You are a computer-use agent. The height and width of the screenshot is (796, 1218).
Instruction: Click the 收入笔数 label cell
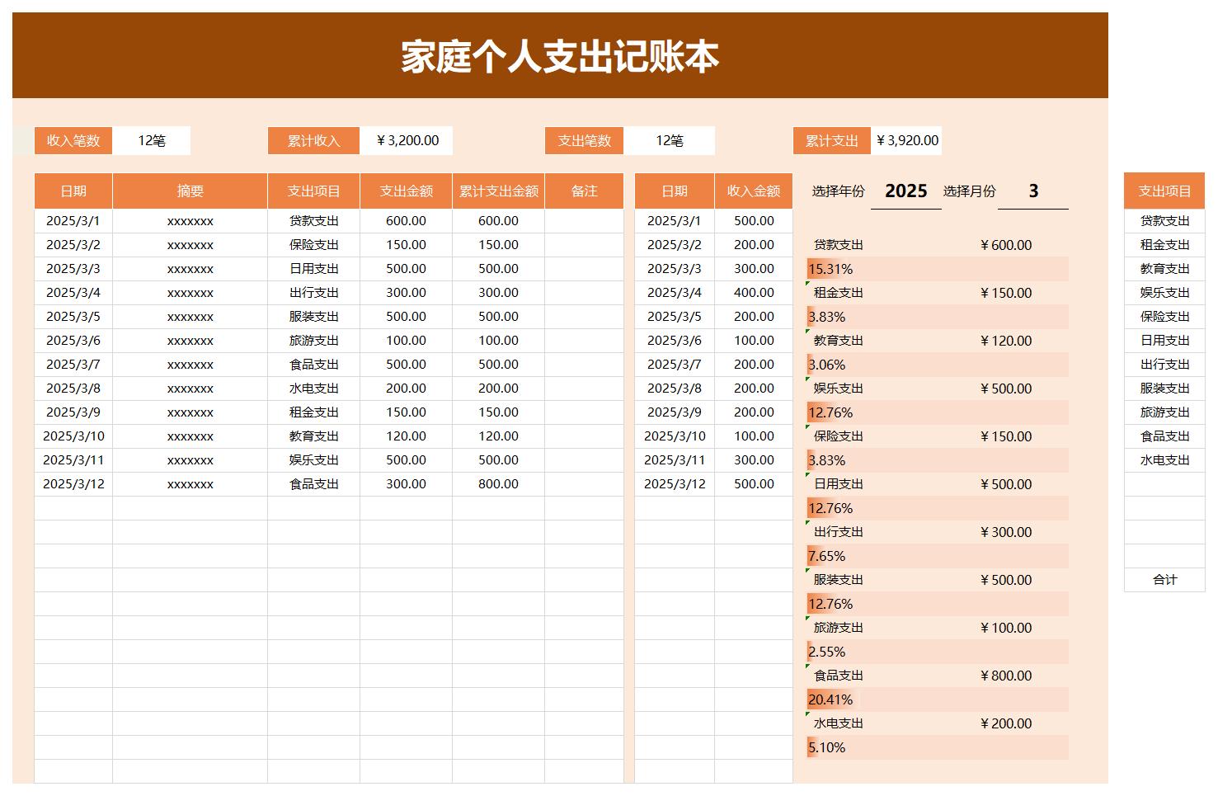(73, 140)
